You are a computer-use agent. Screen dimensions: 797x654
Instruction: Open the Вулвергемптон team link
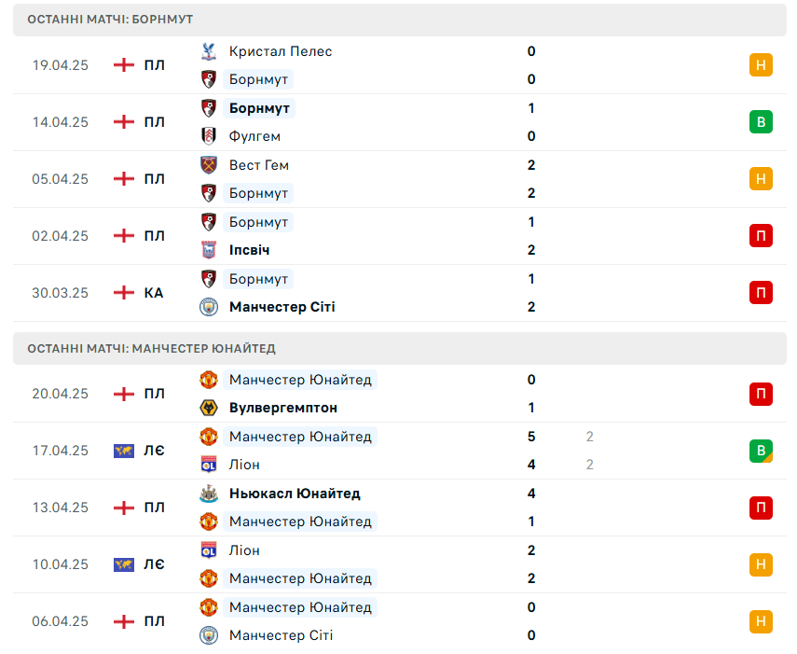[283, 408]
